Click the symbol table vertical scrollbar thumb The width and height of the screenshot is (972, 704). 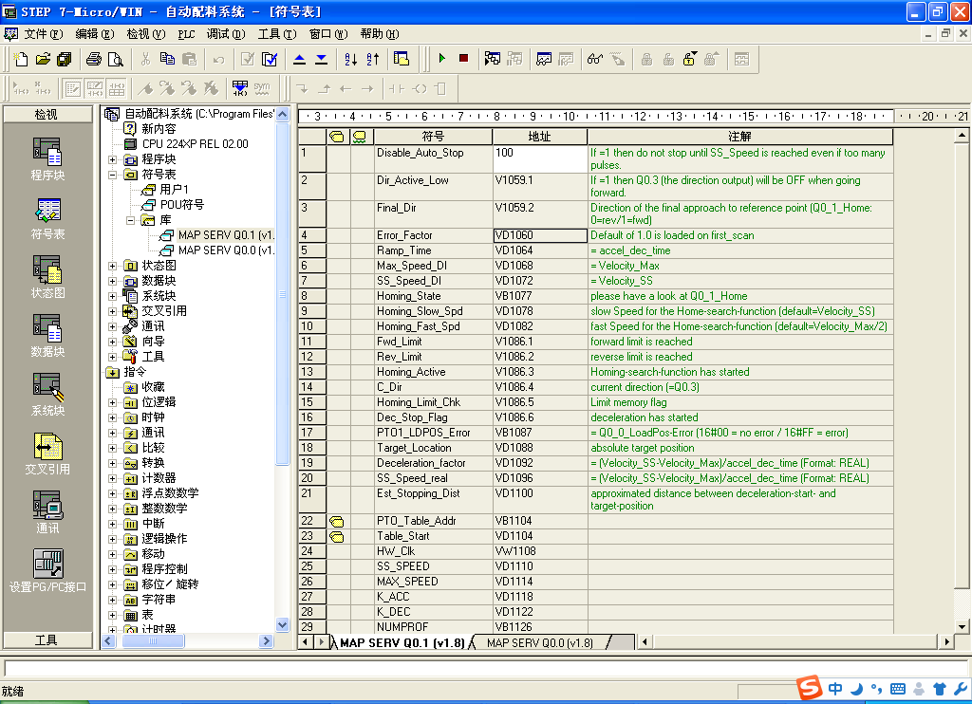(962, 365)
